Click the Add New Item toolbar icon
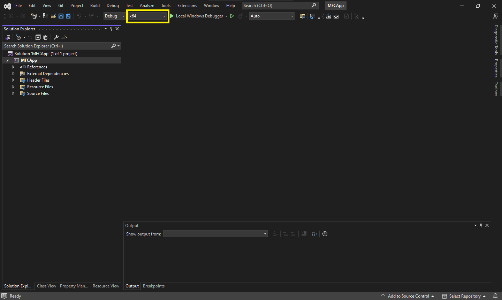Image resolution: width=502 pixels, height=300 pixels. pos(45,16)
